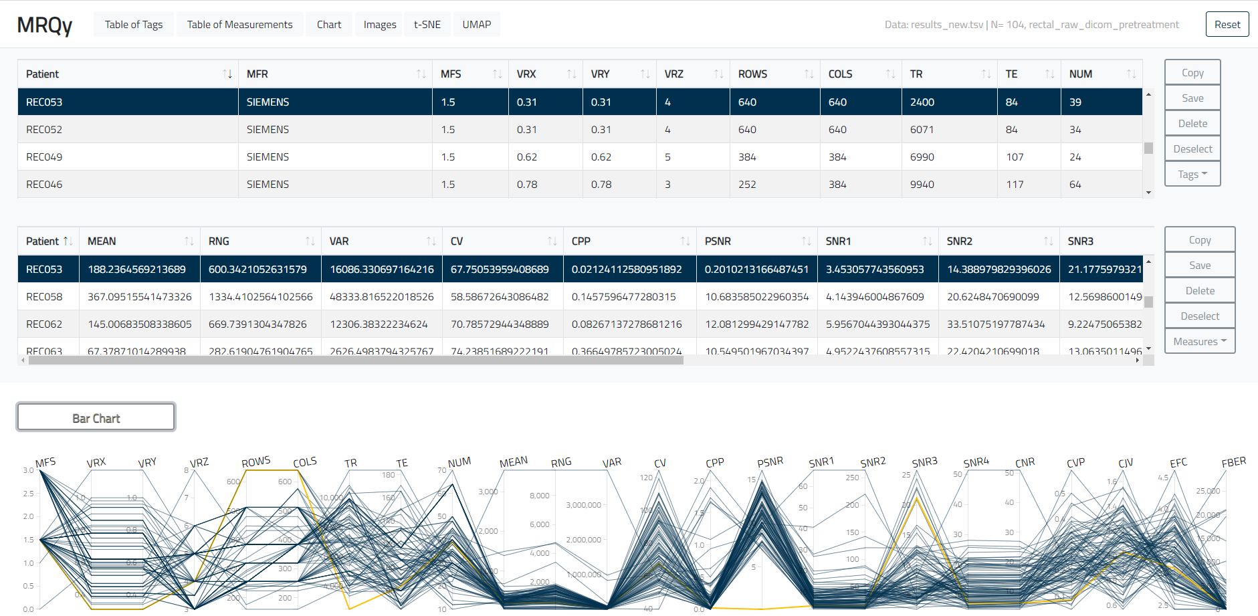Switch to Bar Chart view
This screenshot has width=1258, height=616.
pos(96,417)
